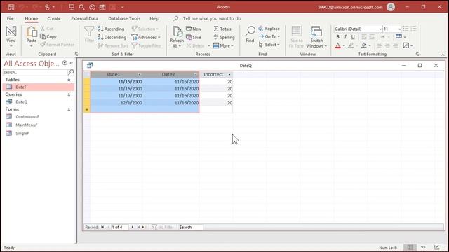
Task: Click Replace in Find group
Action: point(269,29)
